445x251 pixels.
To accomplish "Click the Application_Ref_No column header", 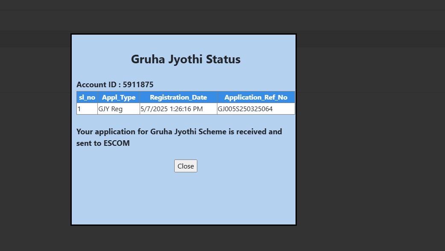I will [x=256, y=97].
